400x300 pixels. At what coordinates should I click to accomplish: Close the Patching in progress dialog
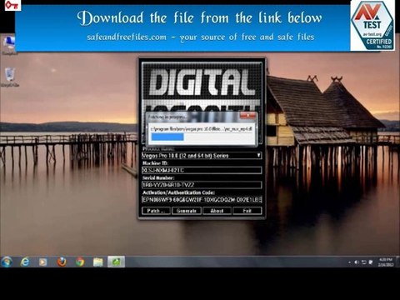point(247,115)
